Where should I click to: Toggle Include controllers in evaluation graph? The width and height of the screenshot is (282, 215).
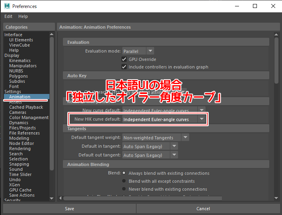point(124,67)
